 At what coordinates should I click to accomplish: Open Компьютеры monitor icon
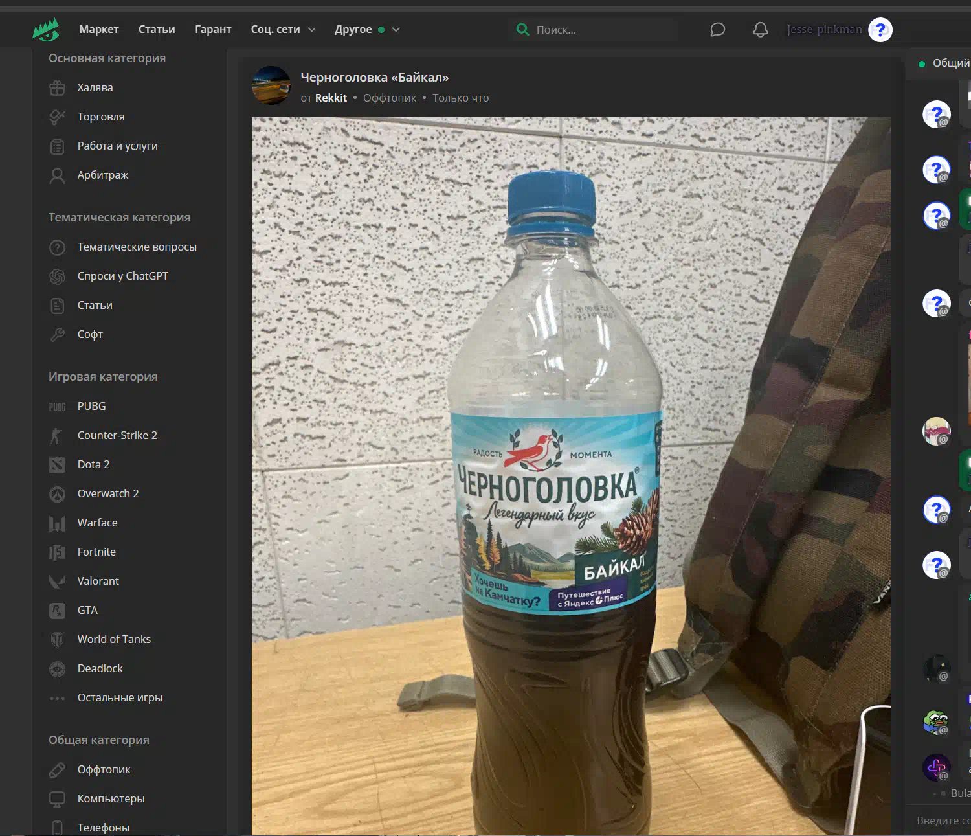(x=58, y=799)
